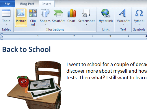Image resolution: width=147 pixels, height=109 pixels.
Task: Select the school desk image in document
Action: click(34, 84)
